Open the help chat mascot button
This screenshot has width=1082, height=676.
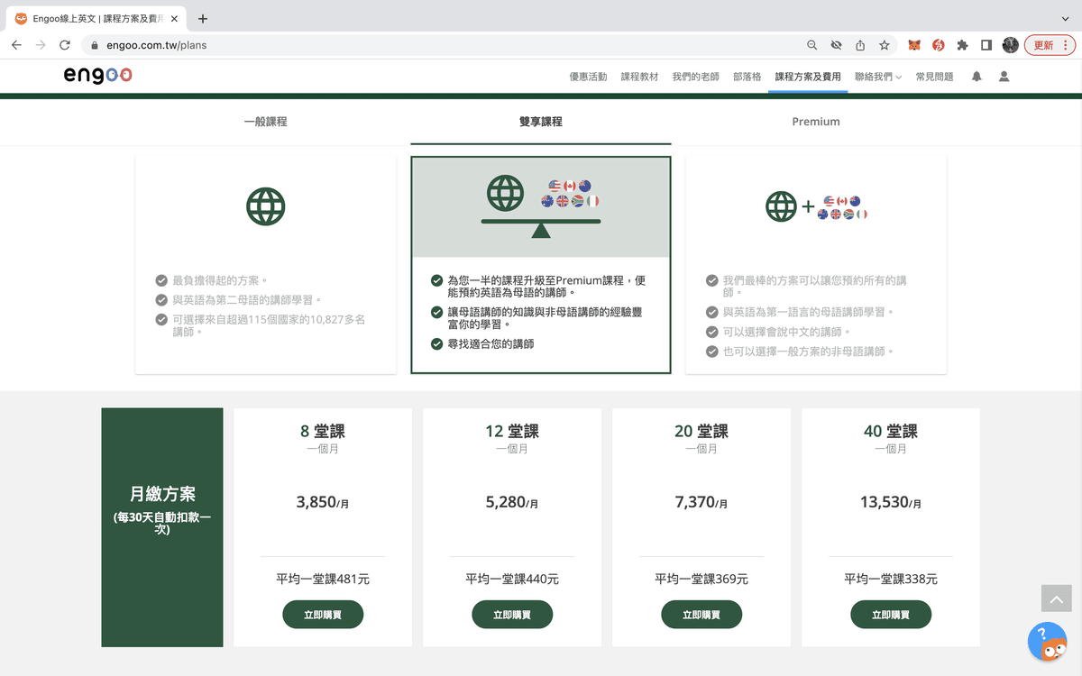(1048, 642)
